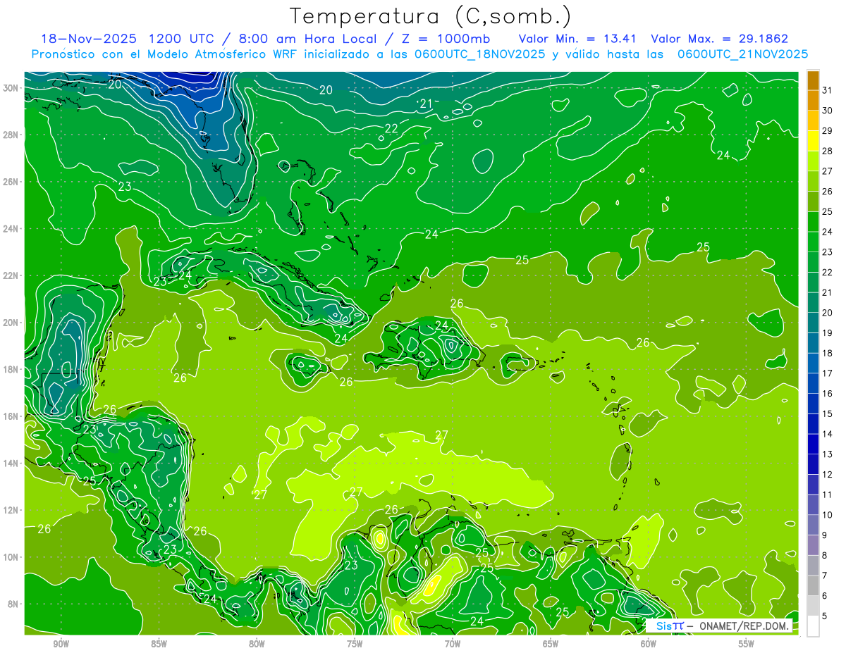Click the '85W' longitude axis label
Image resolution: width=846 pixels, height=653 pixels.
[159, 644]
